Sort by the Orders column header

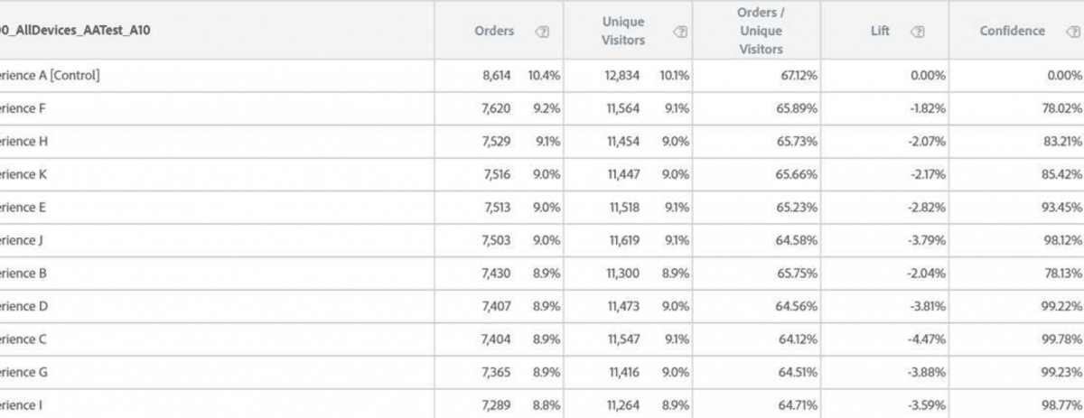coord(494,31)
